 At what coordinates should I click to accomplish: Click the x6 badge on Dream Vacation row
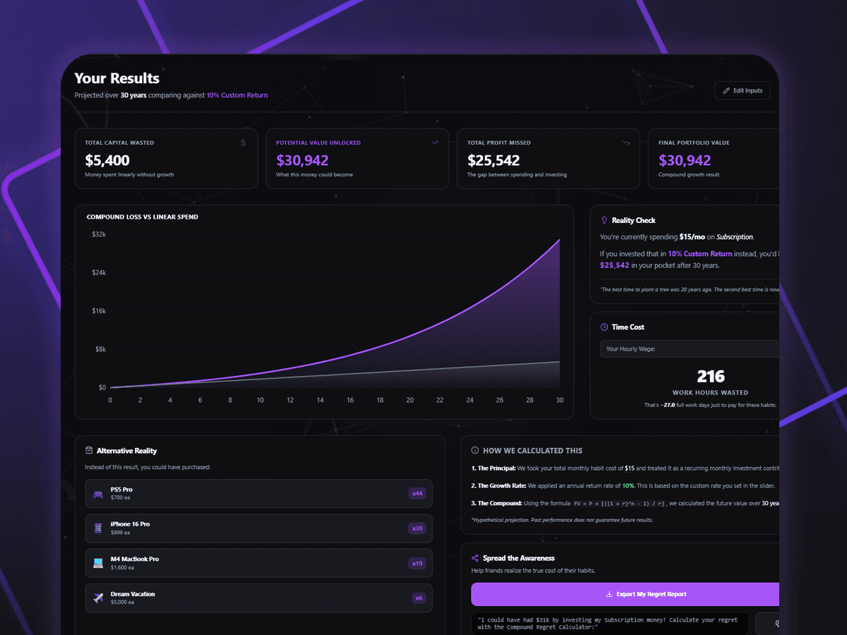tap(419, 598)
